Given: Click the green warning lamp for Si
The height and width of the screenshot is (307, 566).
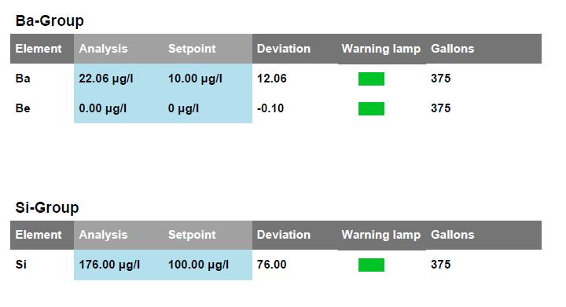Looking at the screenshot, I should (371, 265).
